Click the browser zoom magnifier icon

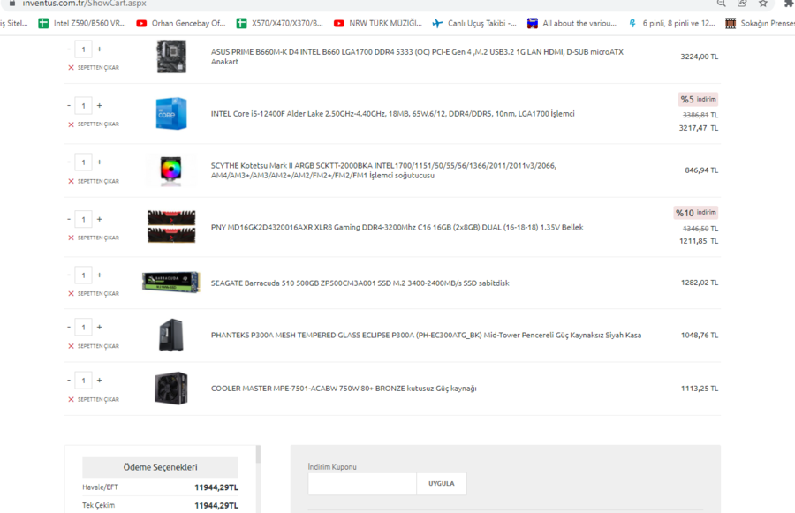coord(721,3)
